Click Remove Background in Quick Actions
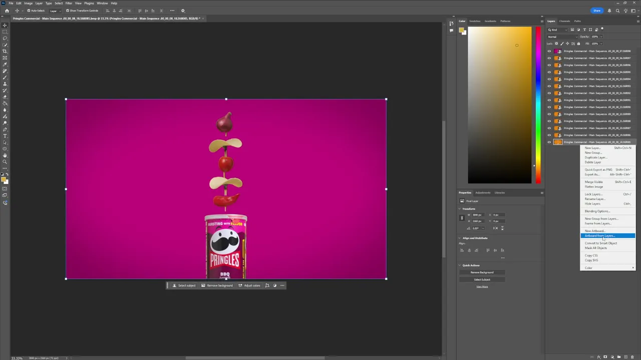Screen dimensions: 641x360 482,272
